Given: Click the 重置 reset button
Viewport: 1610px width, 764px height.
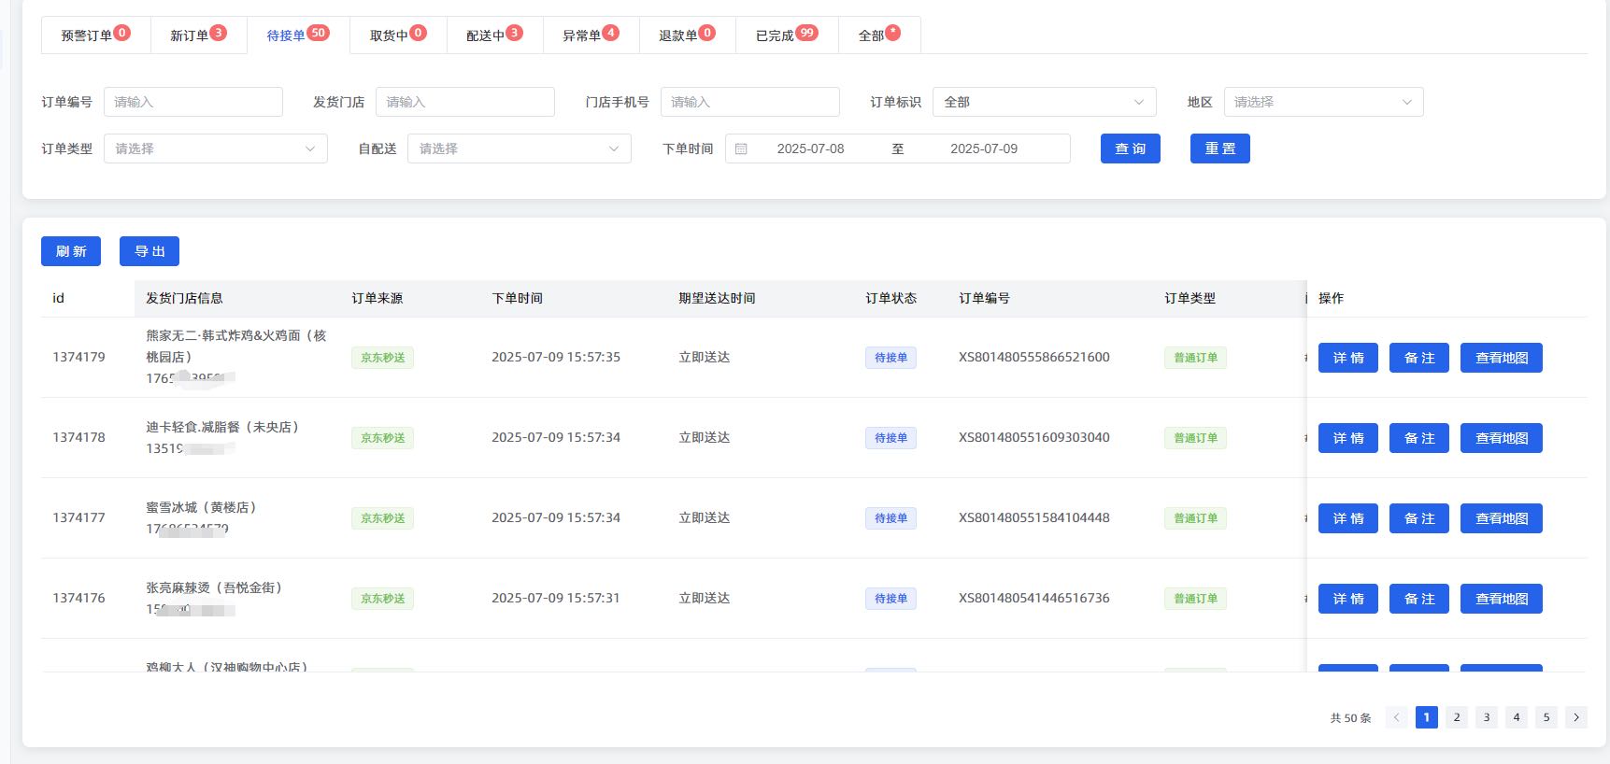Looking at the screenshot, I should [1220, 149].
